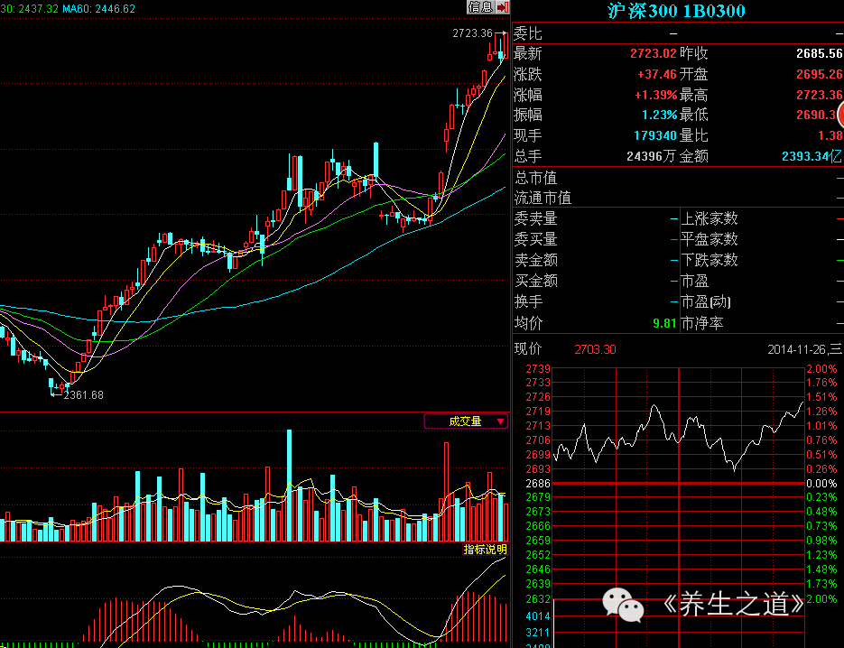Image resolution: width=844 pixels, height=648 pixels.
Task: Select the 最新 value 2723.02
Action: click(x=653, y=53)
